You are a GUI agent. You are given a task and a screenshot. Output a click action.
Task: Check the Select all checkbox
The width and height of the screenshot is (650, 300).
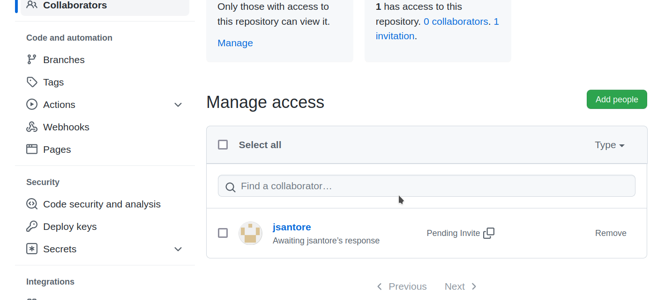tap(223, 145)
